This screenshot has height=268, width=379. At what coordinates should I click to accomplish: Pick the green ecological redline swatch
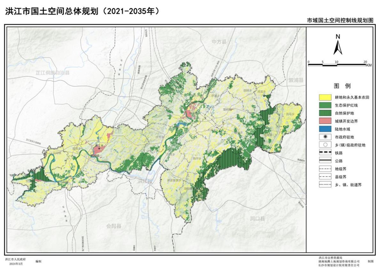pos(324,105)
